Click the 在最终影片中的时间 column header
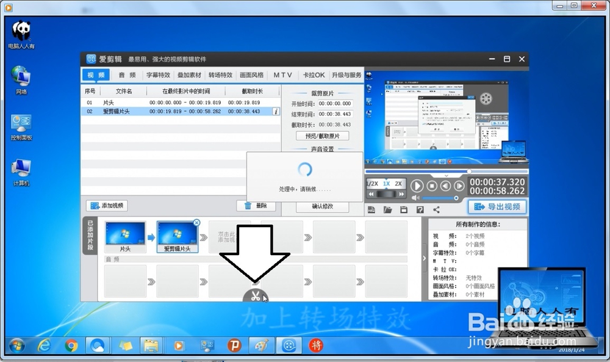Screen dimensions: 610x362 (186, 91)
